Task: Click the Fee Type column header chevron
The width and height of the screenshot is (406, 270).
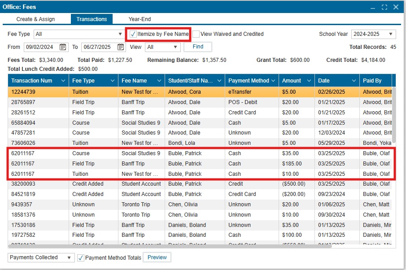Action: 111,81
